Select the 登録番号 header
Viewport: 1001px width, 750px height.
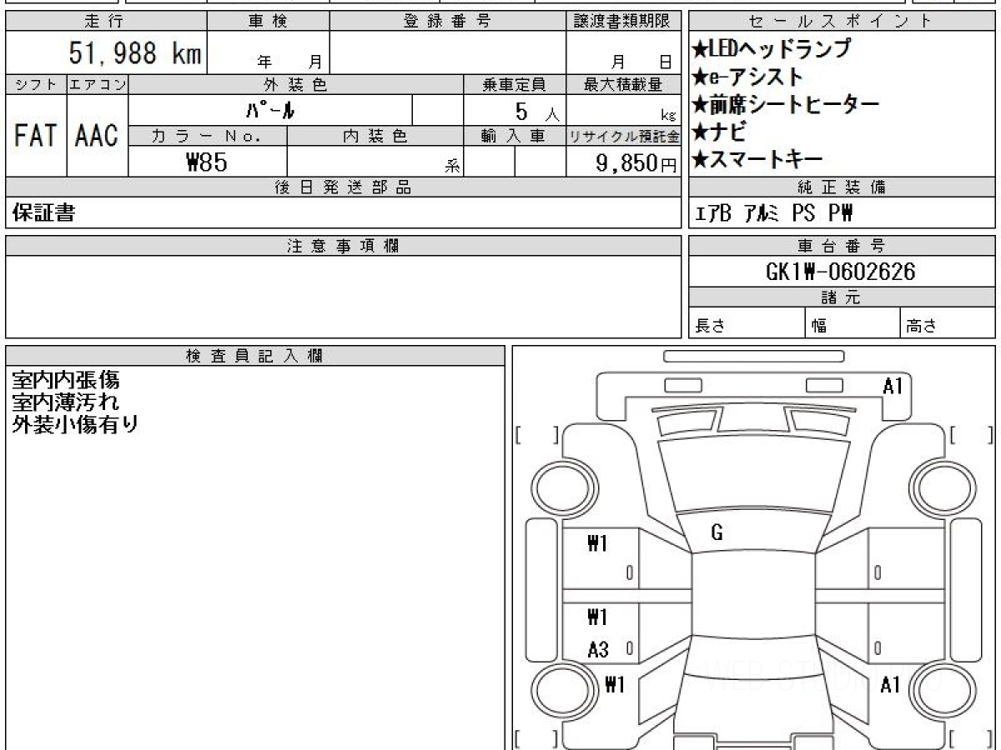[x=448, y=22]
